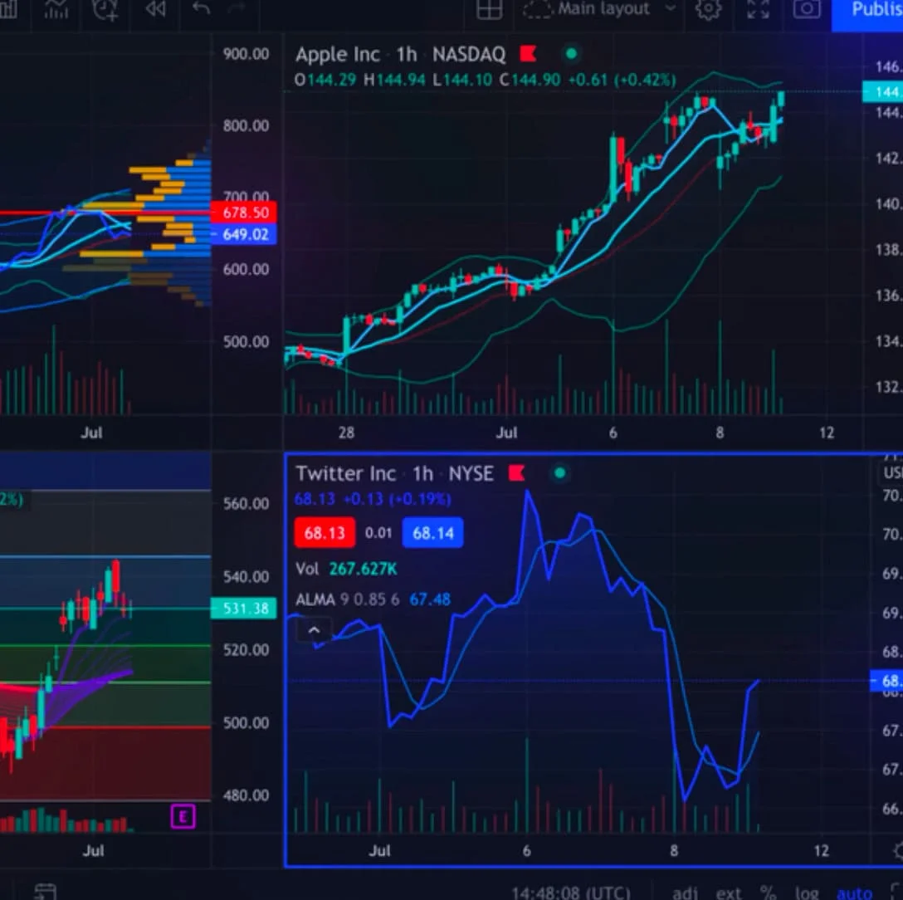This screenshot has width=903, height=900.
Task: Toggle ext extended hours
Action: [728, 893]
